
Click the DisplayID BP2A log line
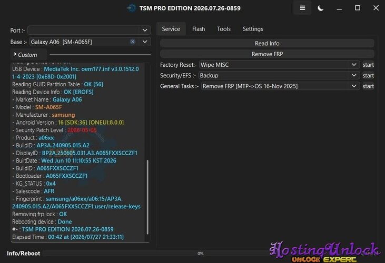click(x=75, y=153)
